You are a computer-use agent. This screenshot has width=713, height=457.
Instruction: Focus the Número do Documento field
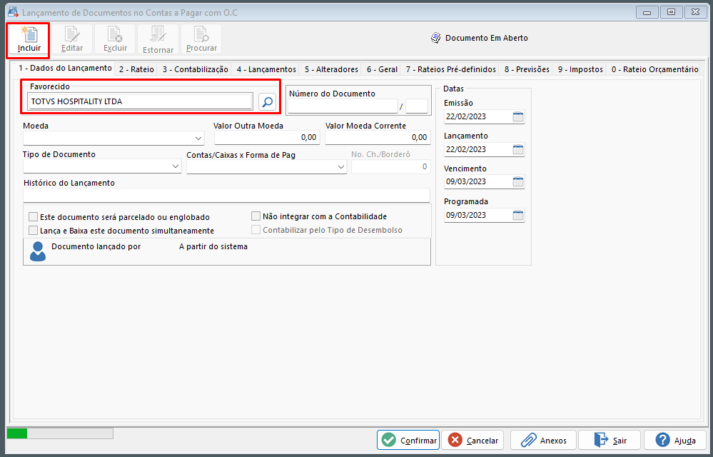343,106
